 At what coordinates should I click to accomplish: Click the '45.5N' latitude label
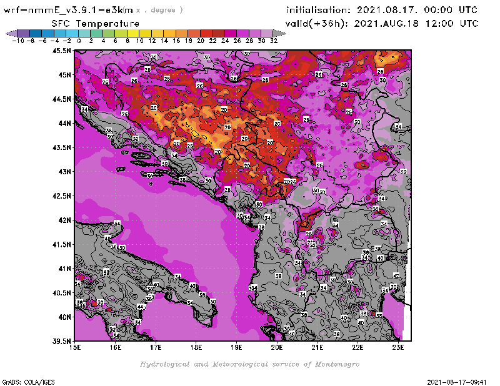[61, 51]
